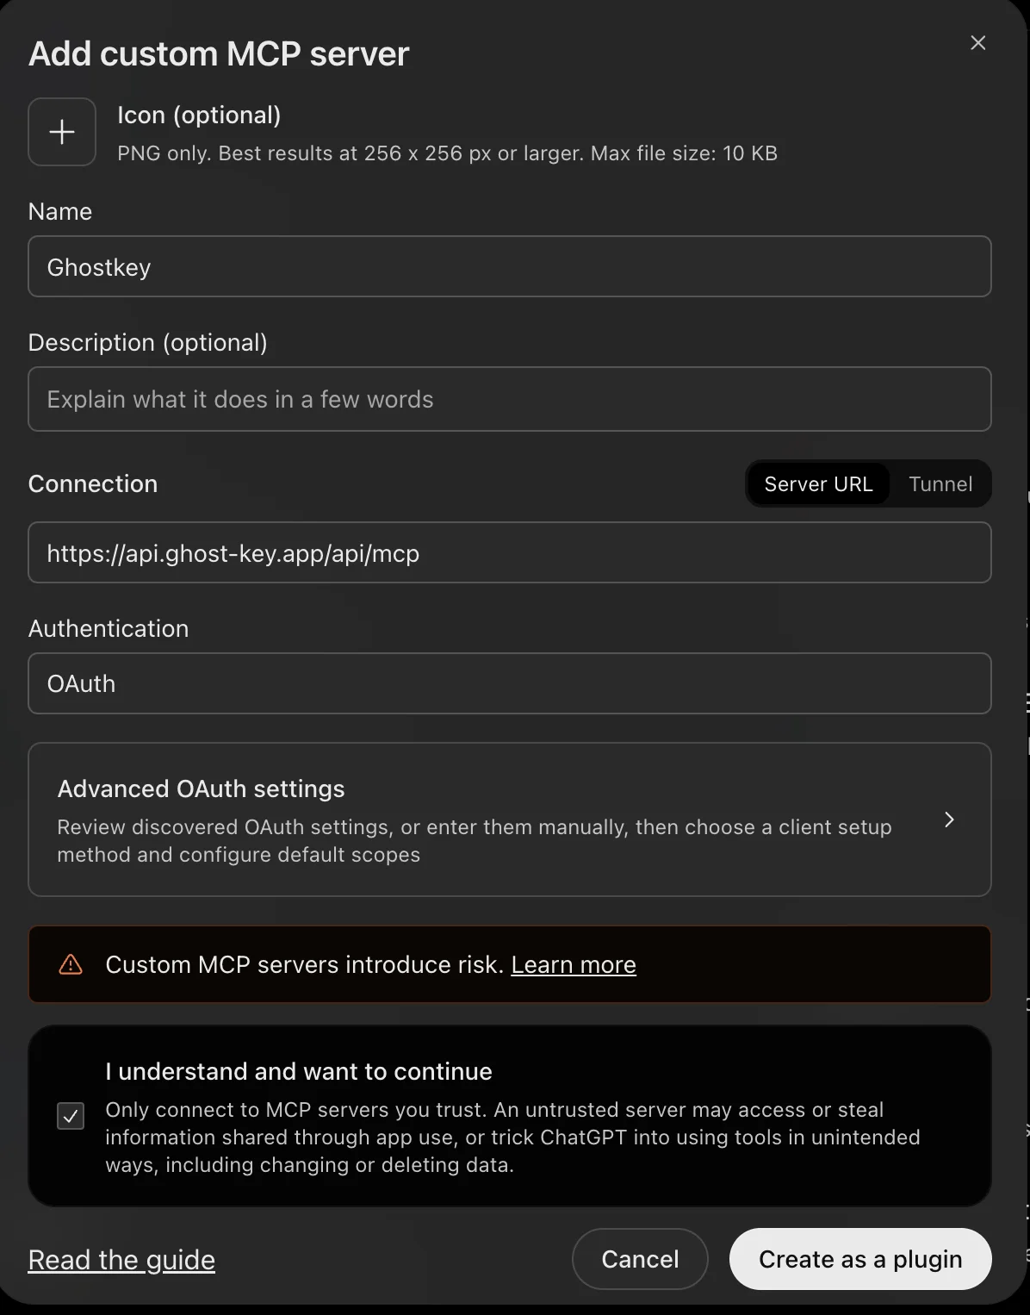Viewport: 1030px width, 1315px height.
Task: Click the Cancel button
Action: (640, 1259)
